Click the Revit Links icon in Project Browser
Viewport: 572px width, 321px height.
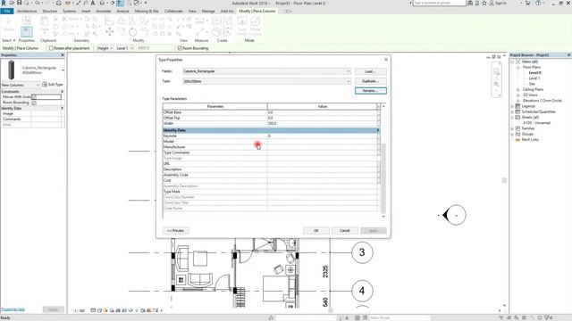click(x=517, y=139)
